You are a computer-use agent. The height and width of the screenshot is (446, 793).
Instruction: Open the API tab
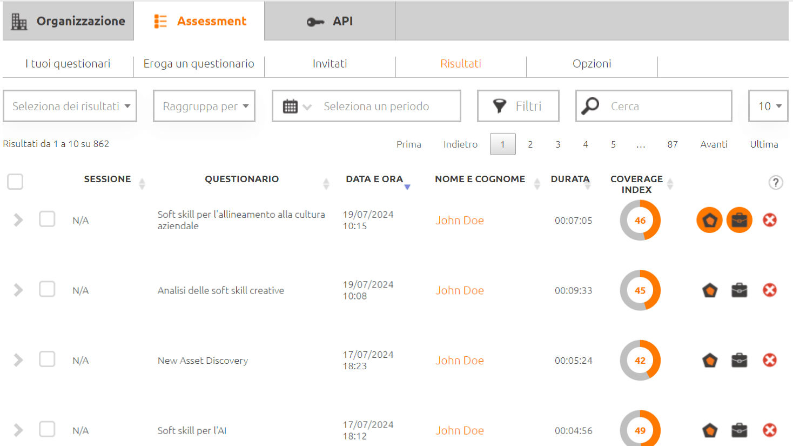click(330, 21)
